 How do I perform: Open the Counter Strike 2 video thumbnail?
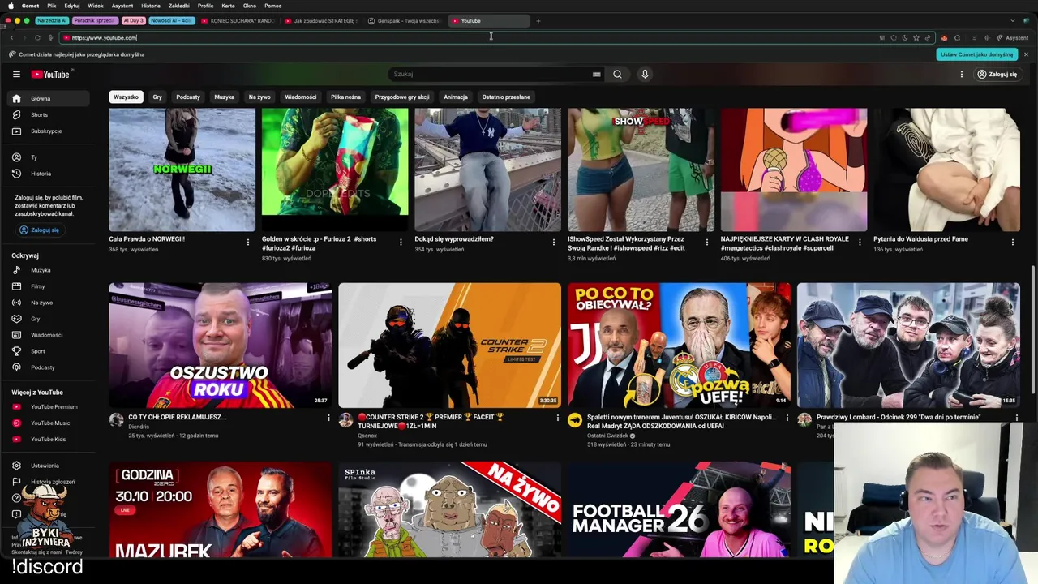(x=449, y=345)
